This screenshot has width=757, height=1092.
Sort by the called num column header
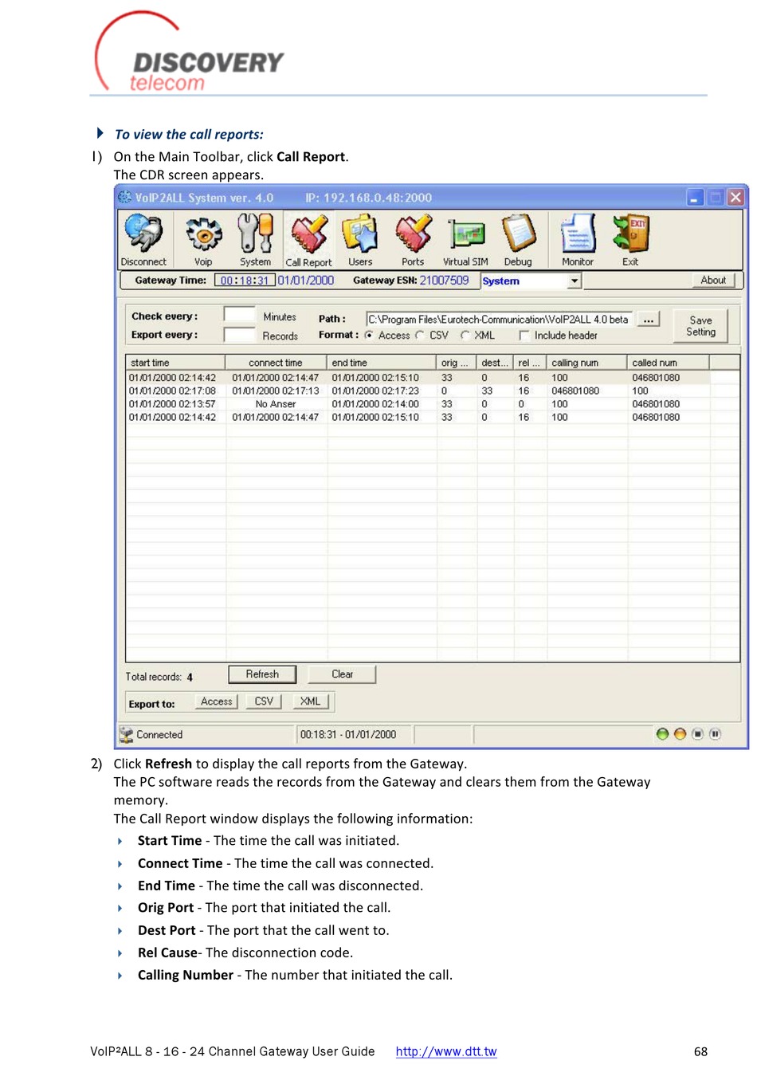(x=668, y=363)
